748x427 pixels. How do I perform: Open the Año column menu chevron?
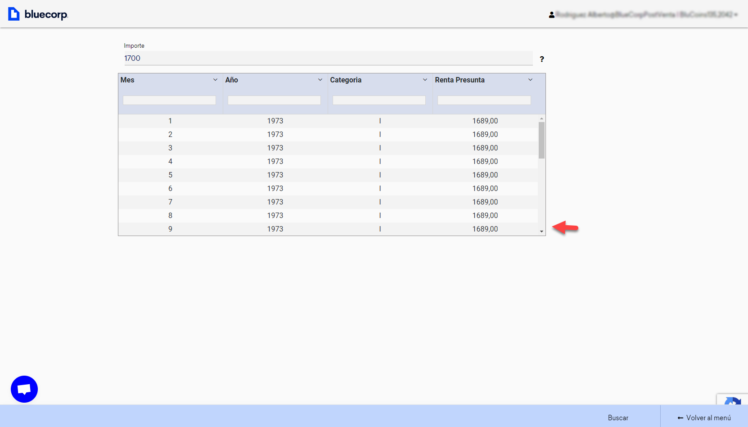320,80
